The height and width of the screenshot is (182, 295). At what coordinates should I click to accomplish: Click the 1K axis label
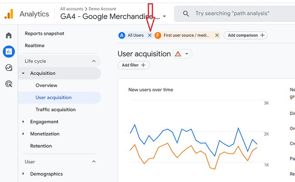(x=266, y=165)
